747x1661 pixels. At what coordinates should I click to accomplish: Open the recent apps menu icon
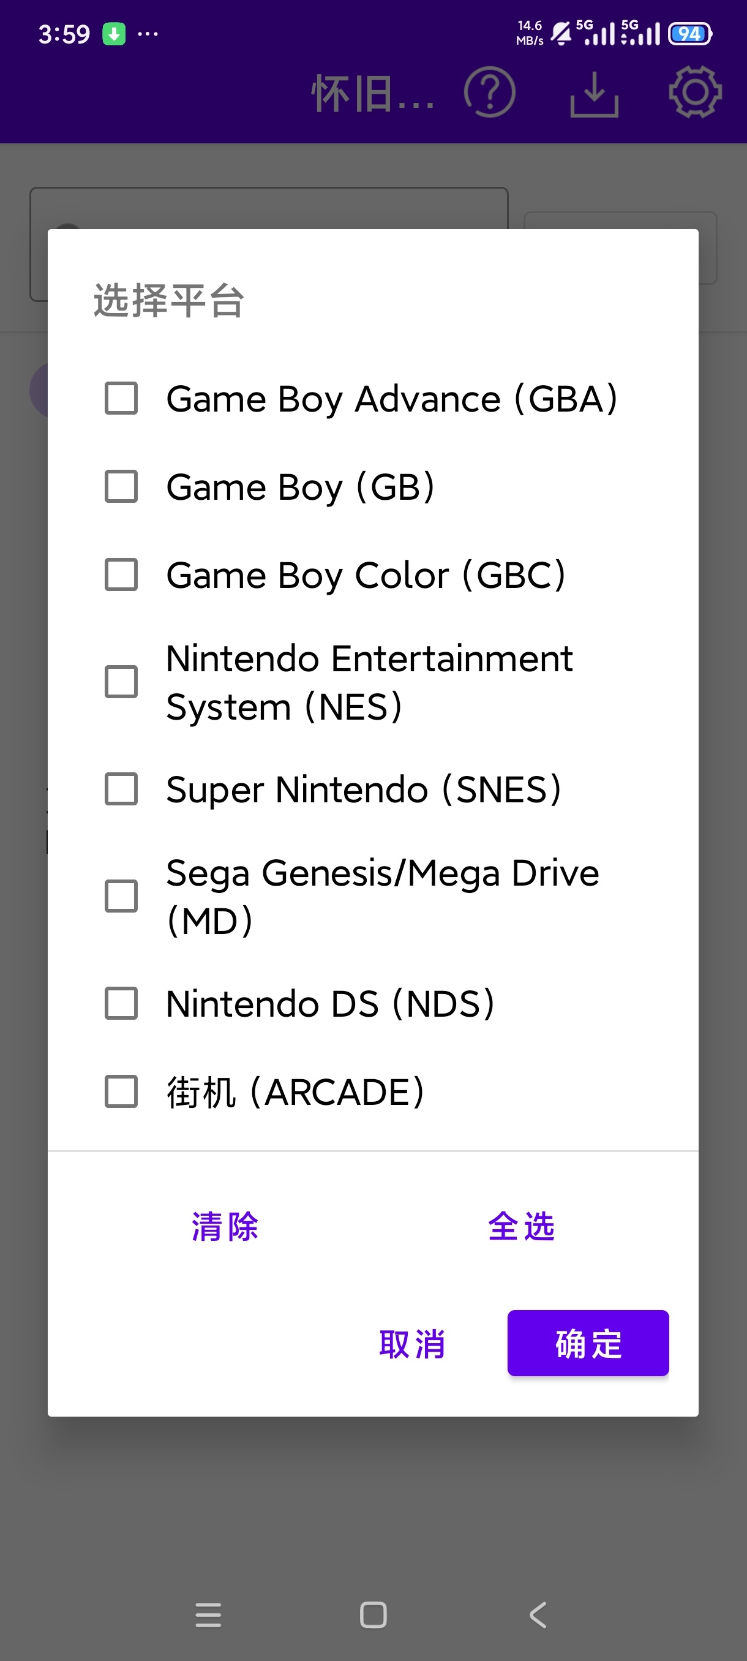pyautogui.click(x=208, y=1614)
